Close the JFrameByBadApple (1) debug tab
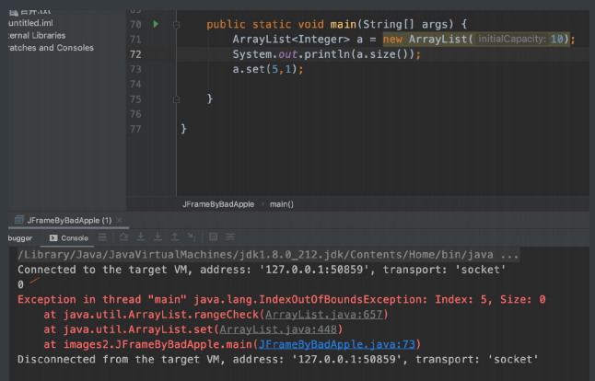 tap(120, 220)
